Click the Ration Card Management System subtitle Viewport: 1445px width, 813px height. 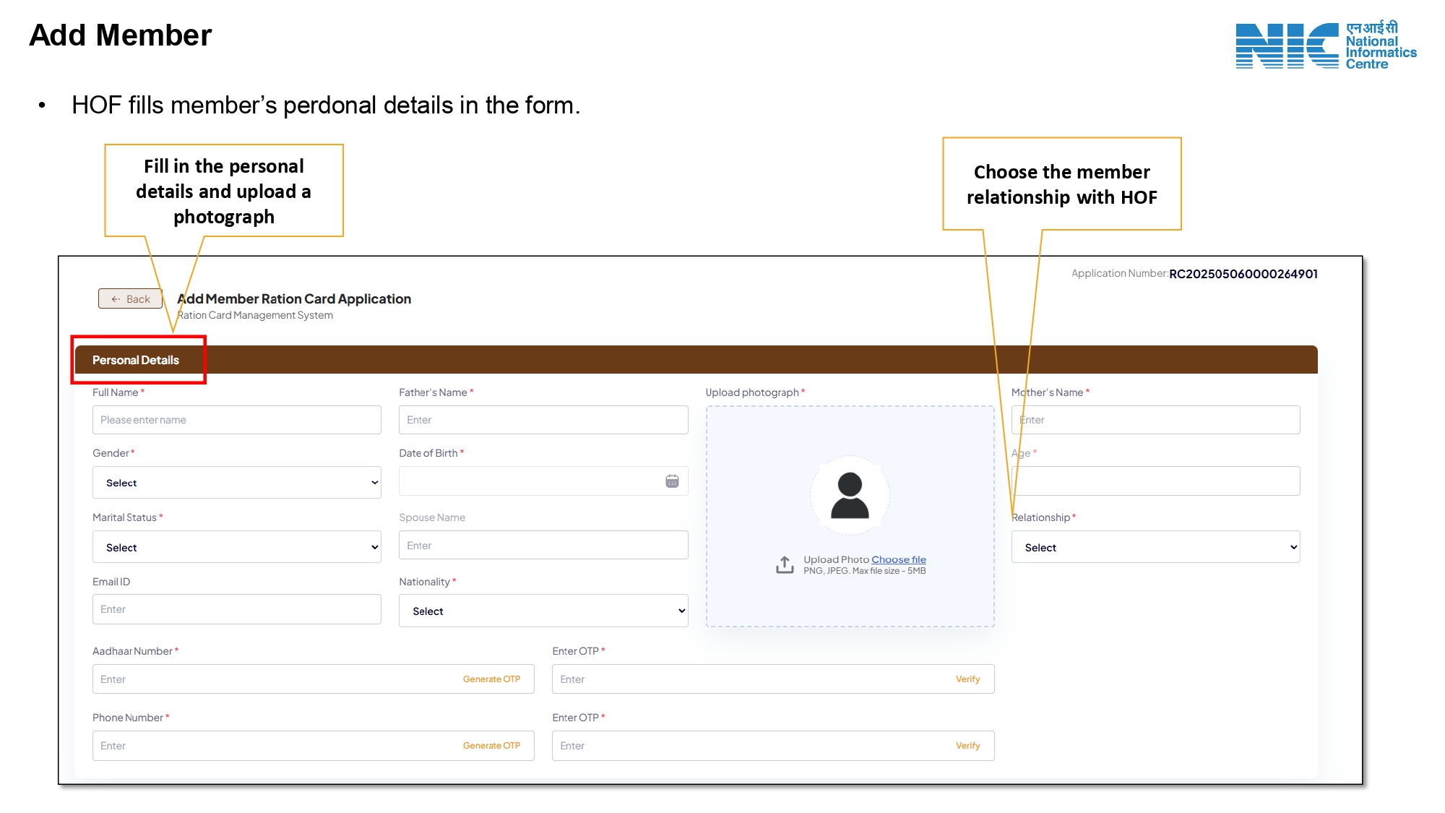coord(255,315)
